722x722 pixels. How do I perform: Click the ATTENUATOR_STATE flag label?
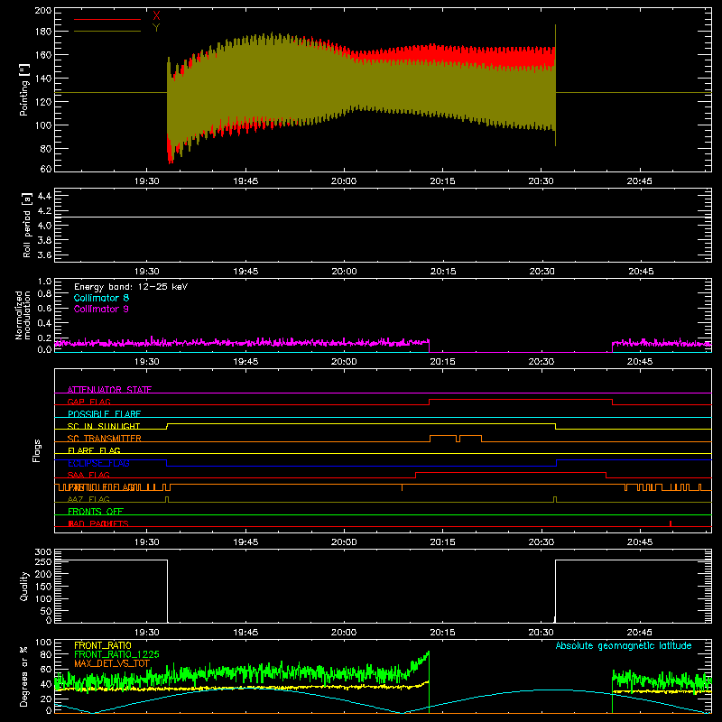pos(109,390)
